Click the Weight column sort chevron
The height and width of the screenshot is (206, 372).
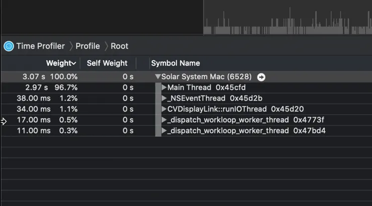(x=74, y=63)
